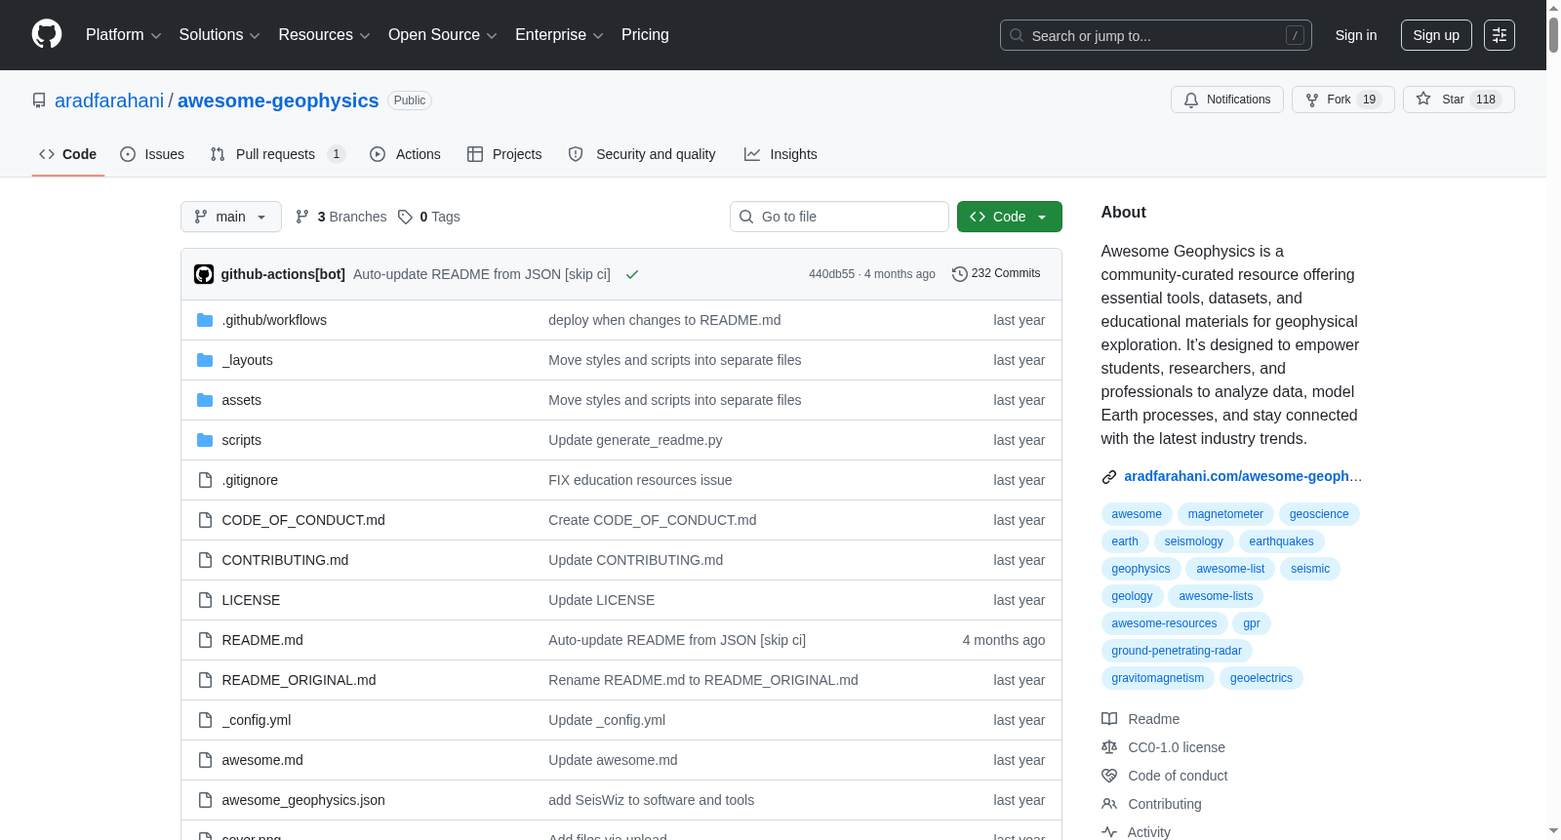
Task: Open the aradfarahani.com website link
Action: [x=1243, y=476]
